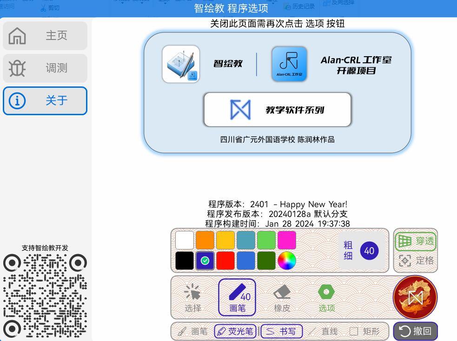Toggle the 定格 freeze-frame mode
Image resolution: width=457 pixels, height=341 pixels.
click(416, 261)
